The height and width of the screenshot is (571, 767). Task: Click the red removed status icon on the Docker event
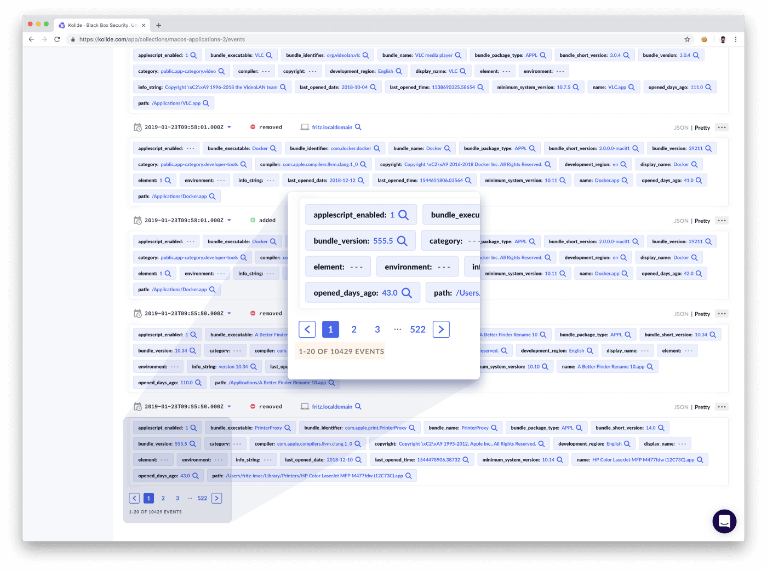(252, 126)
